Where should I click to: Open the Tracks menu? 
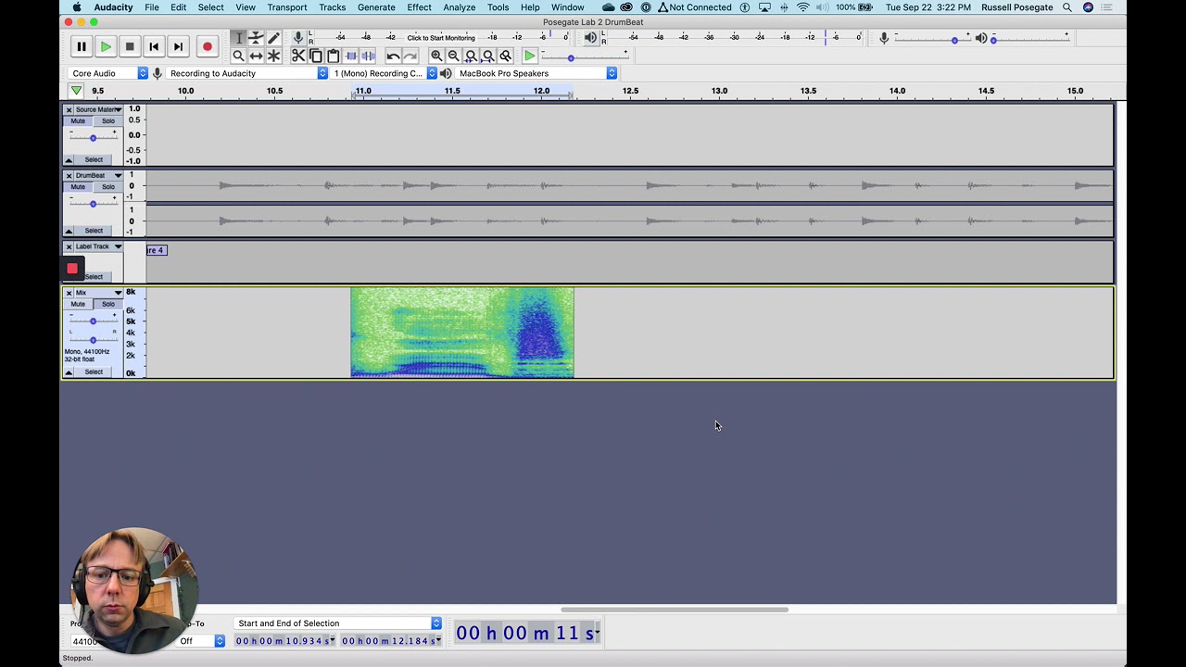click(332, 7)
